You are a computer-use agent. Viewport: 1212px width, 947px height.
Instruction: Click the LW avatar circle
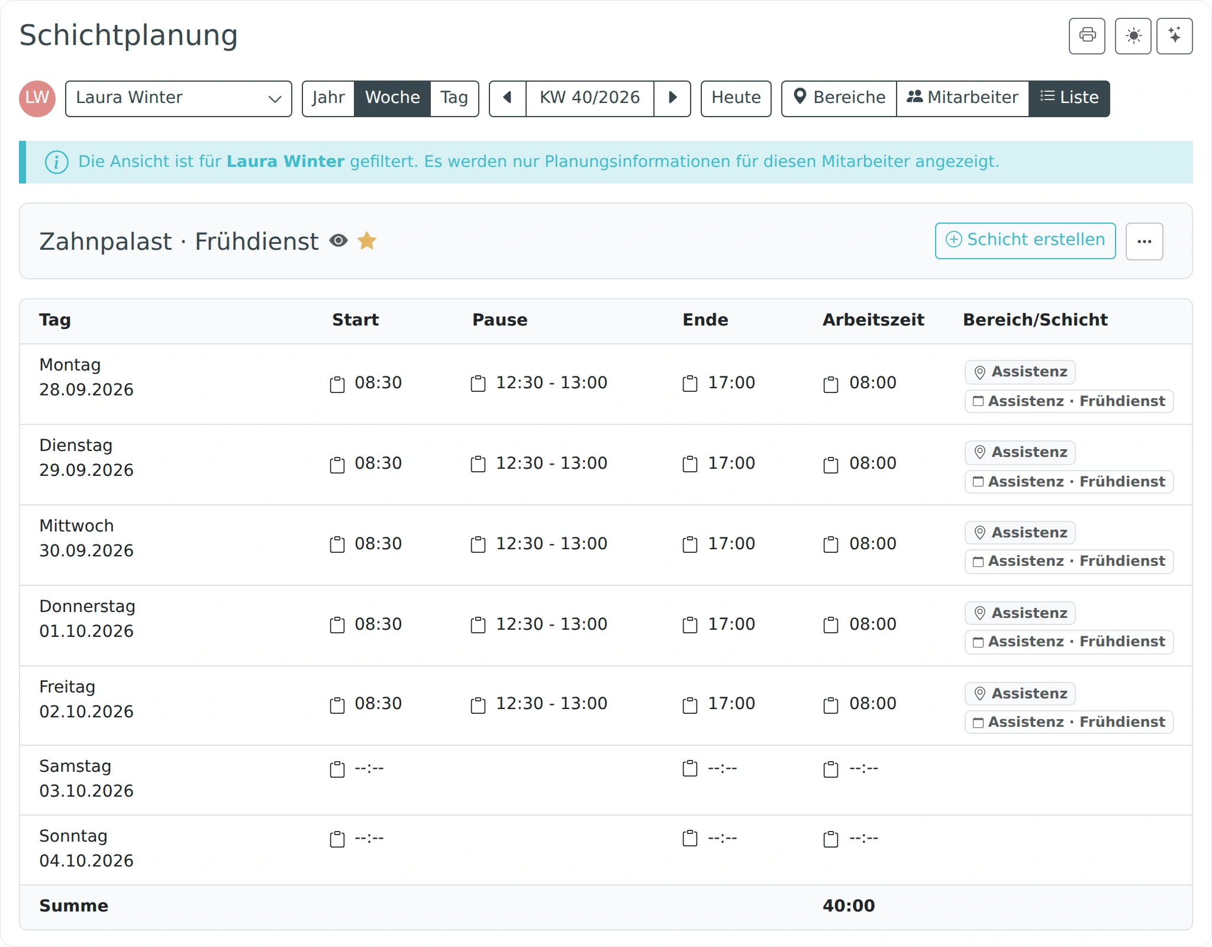click(37, 98)
